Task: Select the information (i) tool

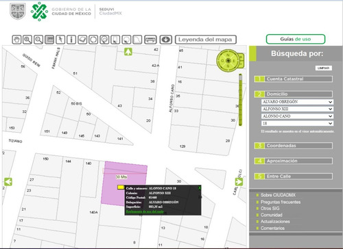Action: (x=71, y=40)
